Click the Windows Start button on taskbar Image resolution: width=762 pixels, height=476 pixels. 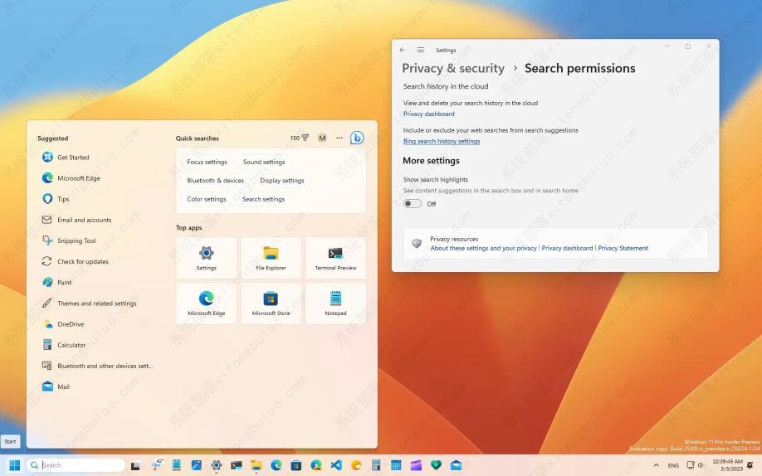tap(14, 465)
